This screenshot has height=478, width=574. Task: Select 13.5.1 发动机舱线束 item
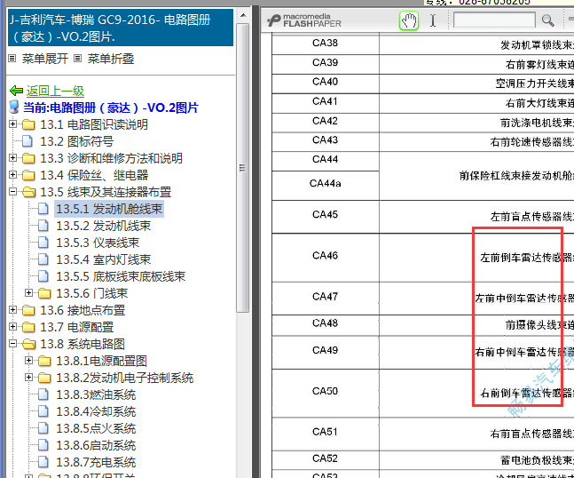(x=109, y=209)
